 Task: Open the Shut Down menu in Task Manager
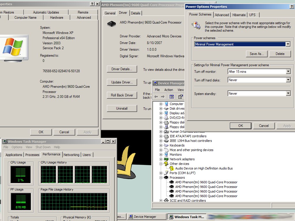tap(43, 147)
